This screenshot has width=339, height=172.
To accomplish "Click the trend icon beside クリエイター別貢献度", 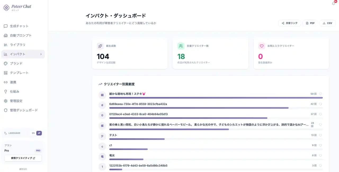I will tap(100, 84).
